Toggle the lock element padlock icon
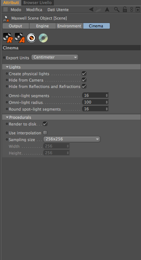141x260 pixels. pos(125,10)
